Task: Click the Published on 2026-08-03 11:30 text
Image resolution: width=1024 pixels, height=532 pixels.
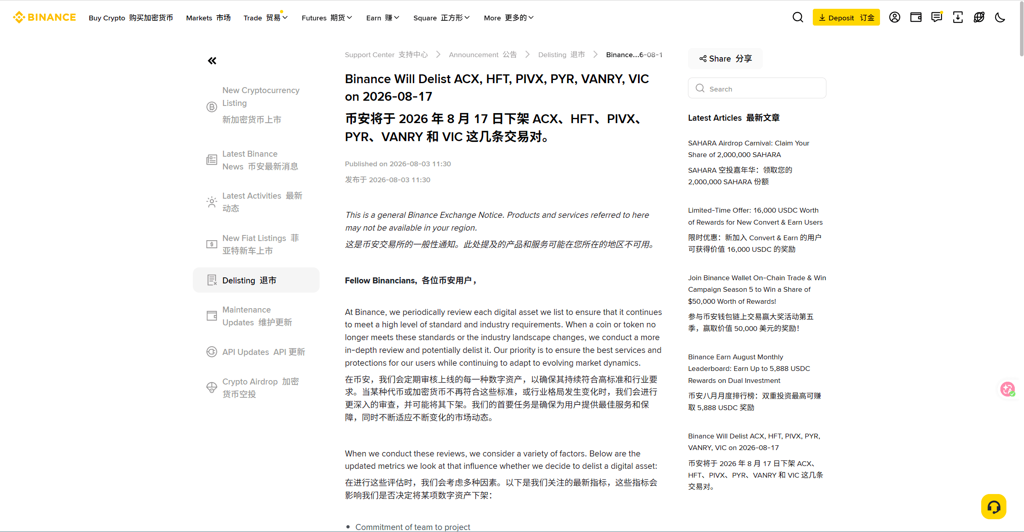Action: pos(398,164)
